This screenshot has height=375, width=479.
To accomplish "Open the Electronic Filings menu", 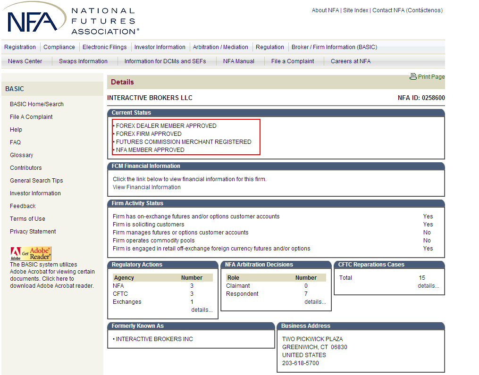I will pos(104,47).
